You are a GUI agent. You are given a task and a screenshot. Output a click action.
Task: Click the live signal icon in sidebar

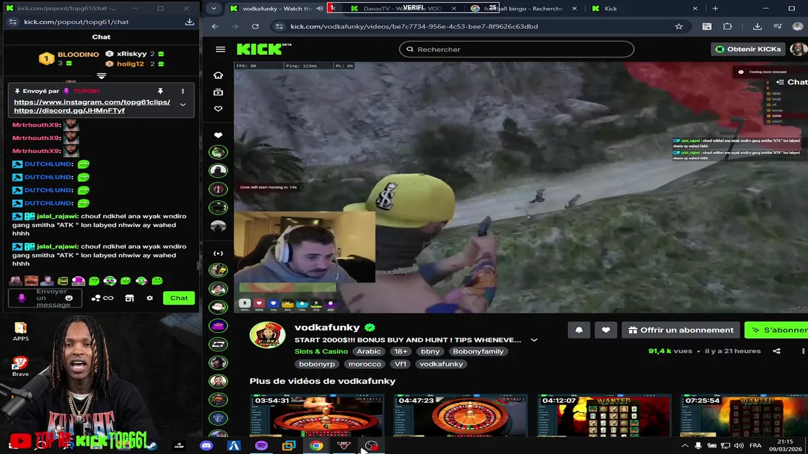[218, 253]
